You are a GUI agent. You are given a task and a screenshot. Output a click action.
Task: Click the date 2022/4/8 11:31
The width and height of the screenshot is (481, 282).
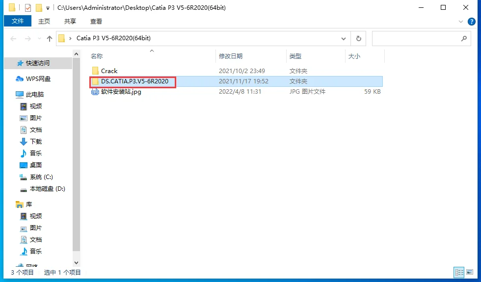[x=240, y=92]
